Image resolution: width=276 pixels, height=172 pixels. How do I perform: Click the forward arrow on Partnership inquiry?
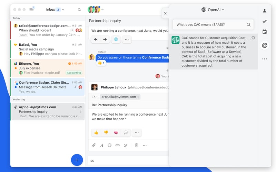tap(105, 39)
